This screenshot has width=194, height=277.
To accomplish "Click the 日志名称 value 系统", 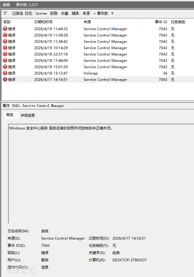I will 45,231.
